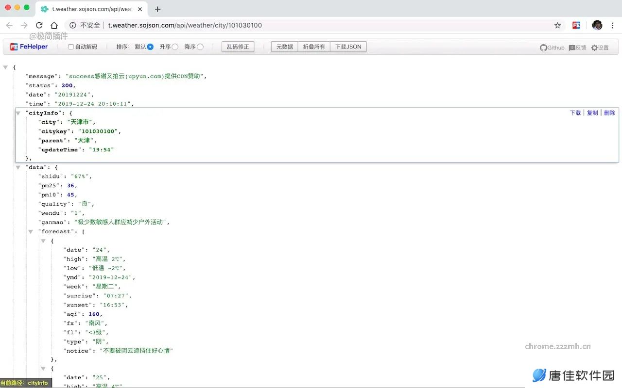Click the FeHelper logo in the toolbar
This screenshot has height=388, width=622.
click(x=29, y=47)
